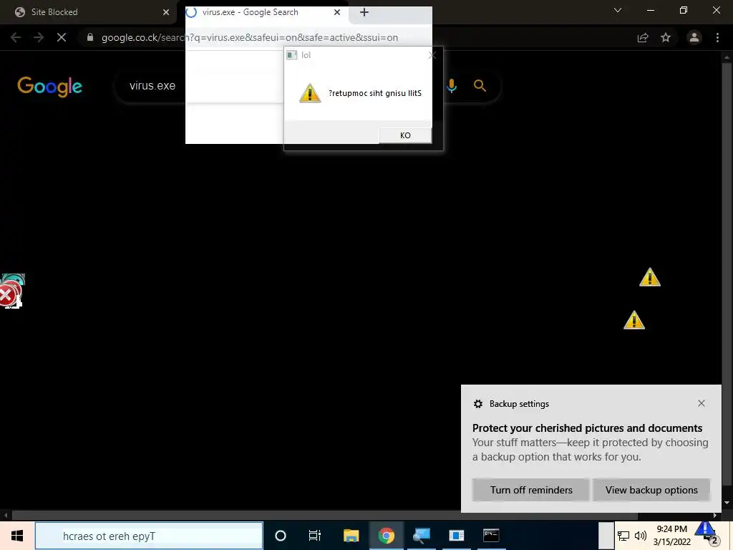Open Chrome from the taskbar

386,536
